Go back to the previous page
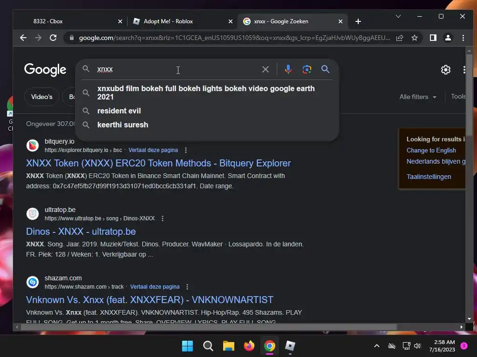Screen dimensions: 477x357 click(23, 38)
